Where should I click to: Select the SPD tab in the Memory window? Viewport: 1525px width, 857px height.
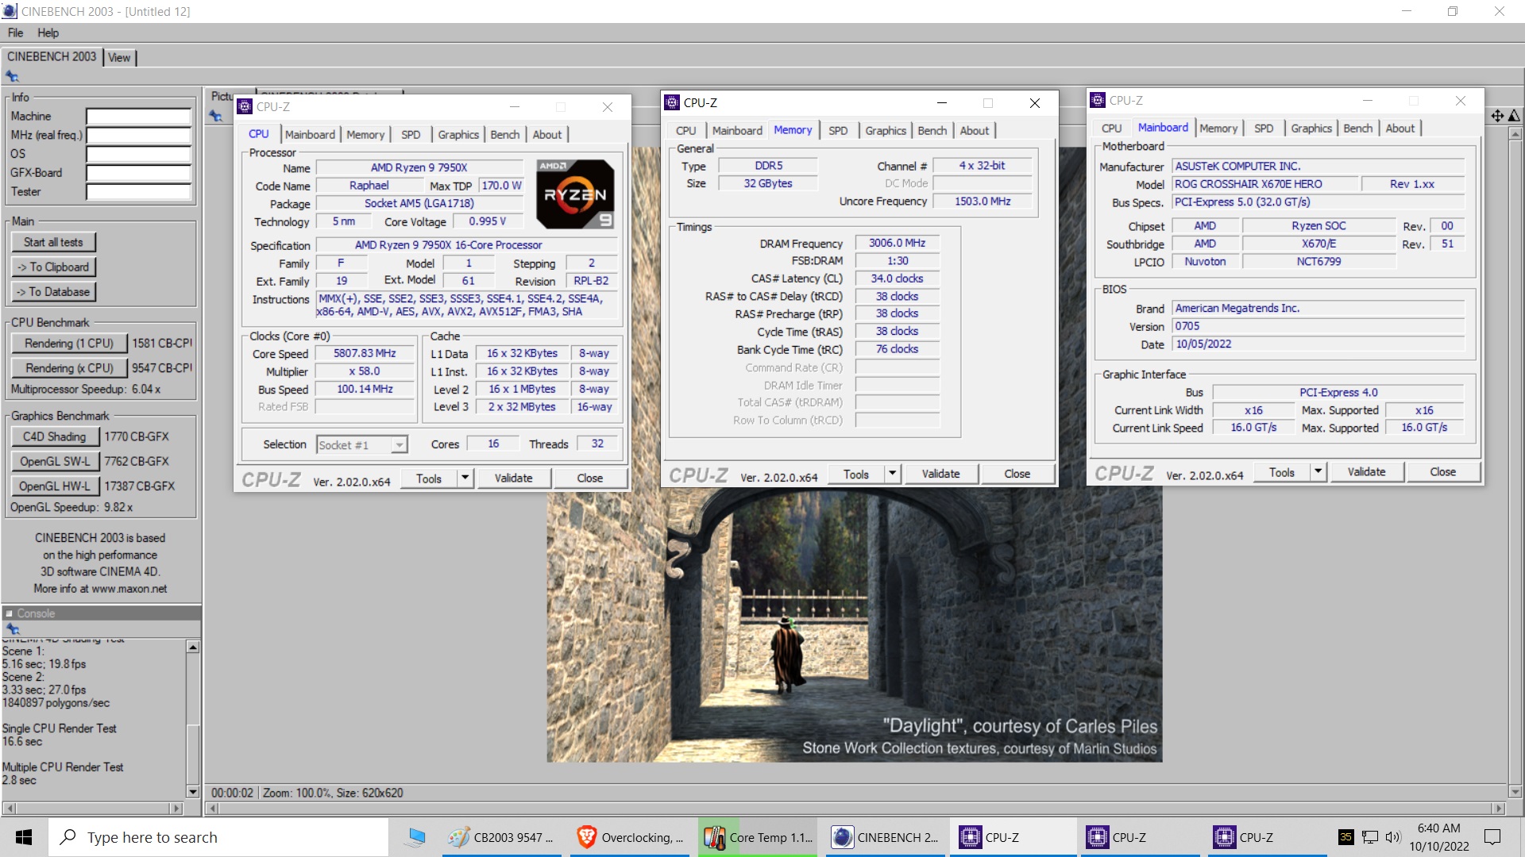838,131
